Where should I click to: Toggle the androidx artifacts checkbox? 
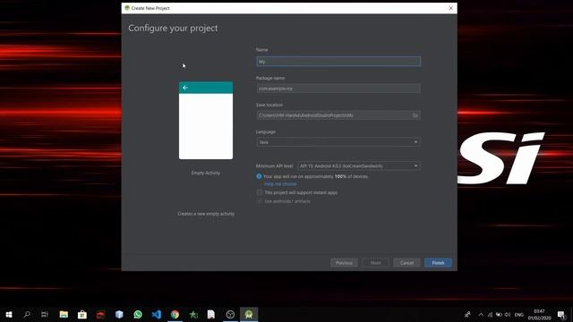coord(260,201)
